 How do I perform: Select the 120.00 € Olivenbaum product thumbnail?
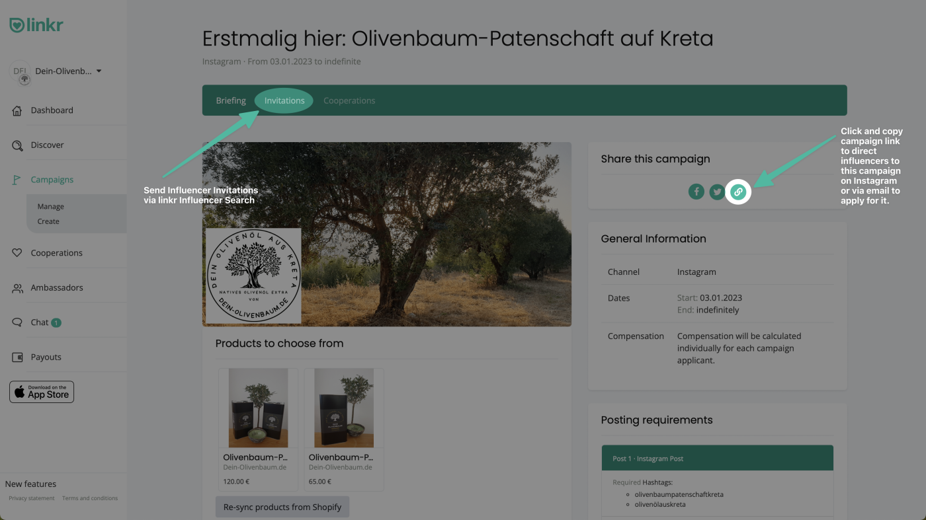258,408
